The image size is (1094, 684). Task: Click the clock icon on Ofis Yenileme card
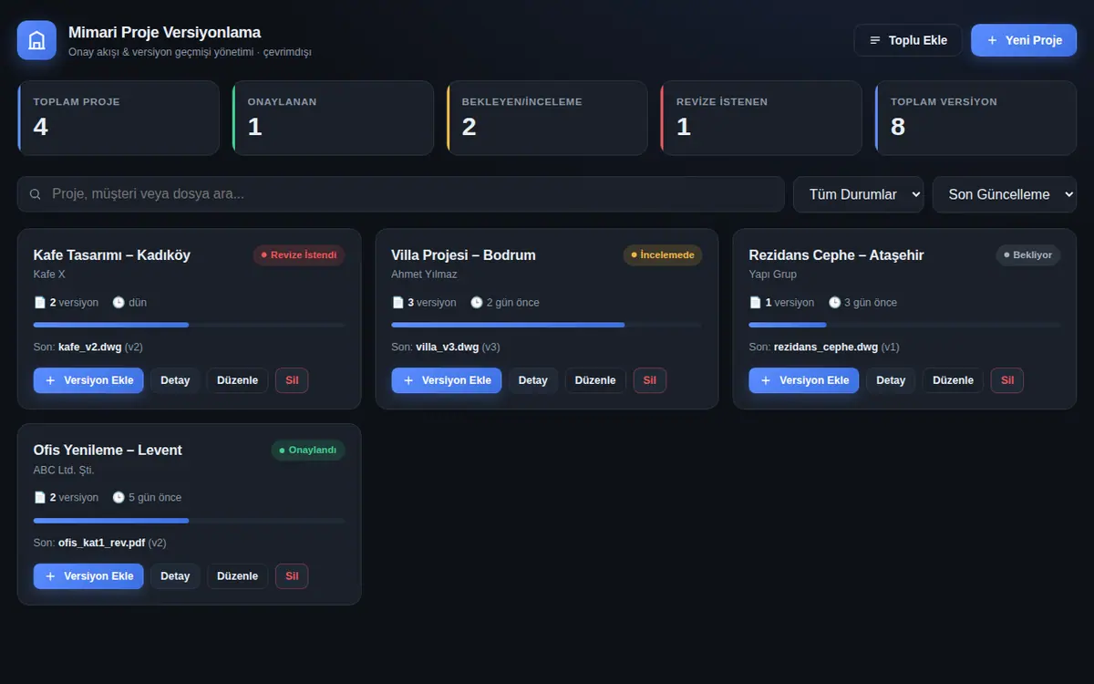coord(119,497)
